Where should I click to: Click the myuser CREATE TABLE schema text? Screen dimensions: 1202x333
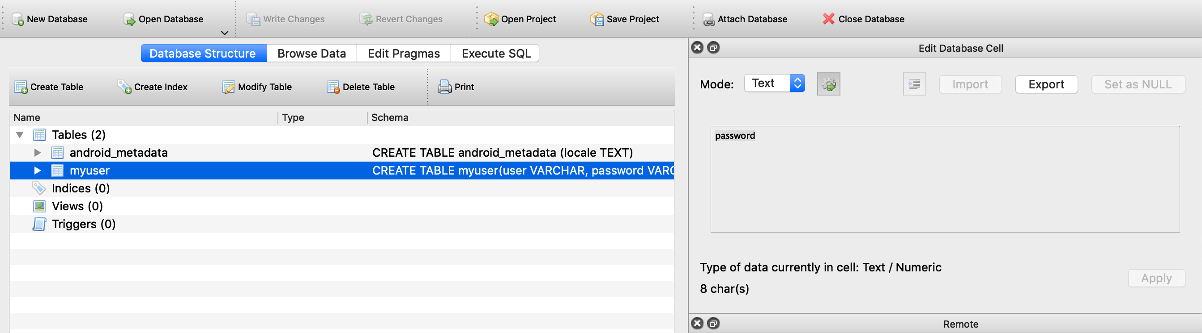pos(523,171)
